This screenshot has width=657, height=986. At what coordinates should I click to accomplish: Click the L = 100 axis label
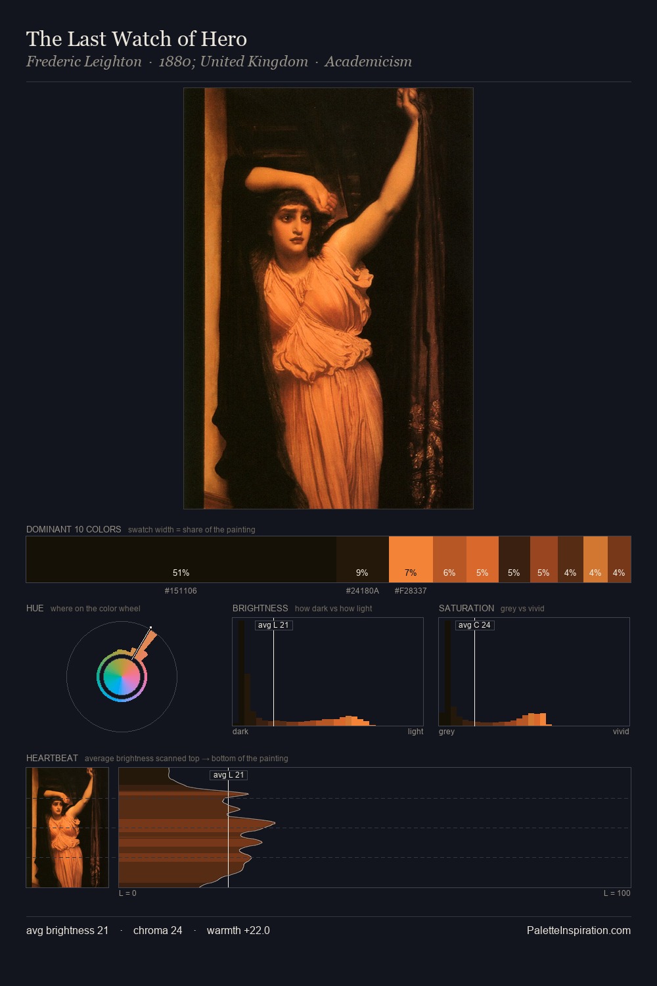click(617, 893)
